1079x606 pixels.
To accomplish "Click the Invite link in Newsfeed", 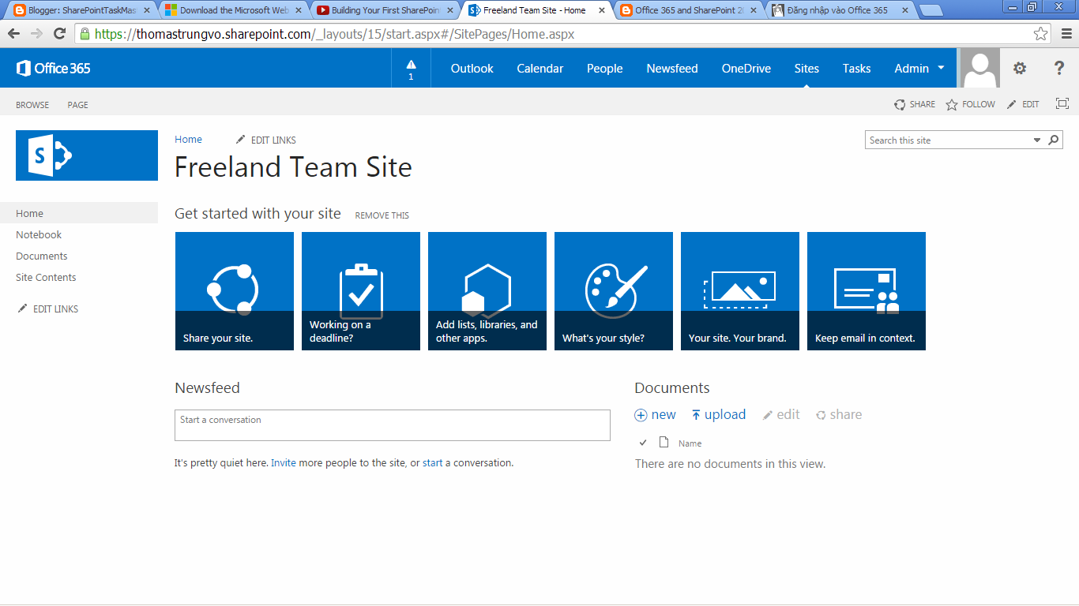I will (284, 463).
